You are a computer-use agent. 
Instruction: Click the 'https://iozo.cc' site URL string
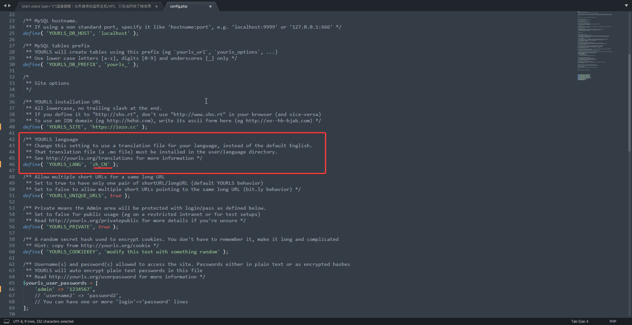[x=114, y=127]
